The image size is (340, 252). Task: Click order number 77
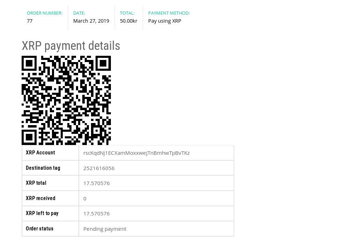tap(30, 21)
